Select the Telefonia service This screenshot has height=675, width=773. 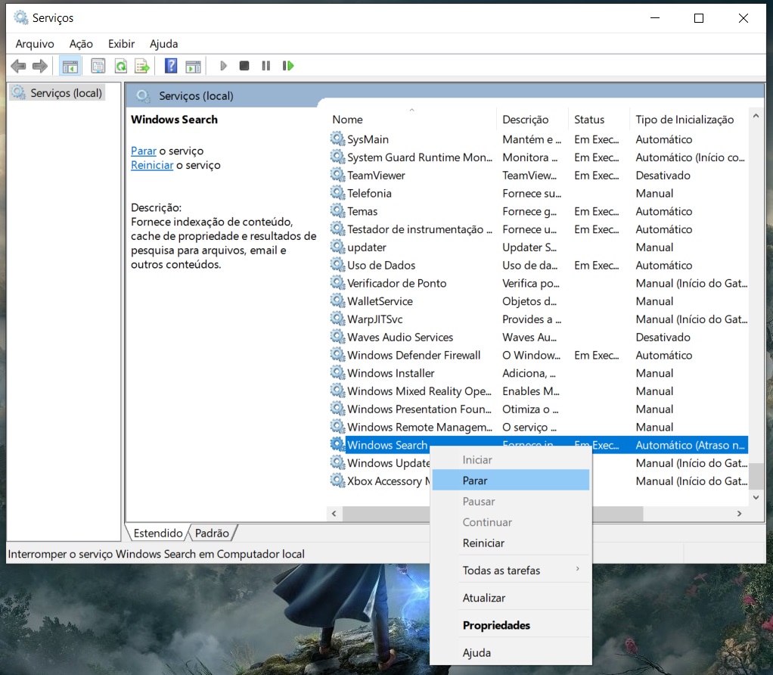pyautogui.click(x=539, y=193)
